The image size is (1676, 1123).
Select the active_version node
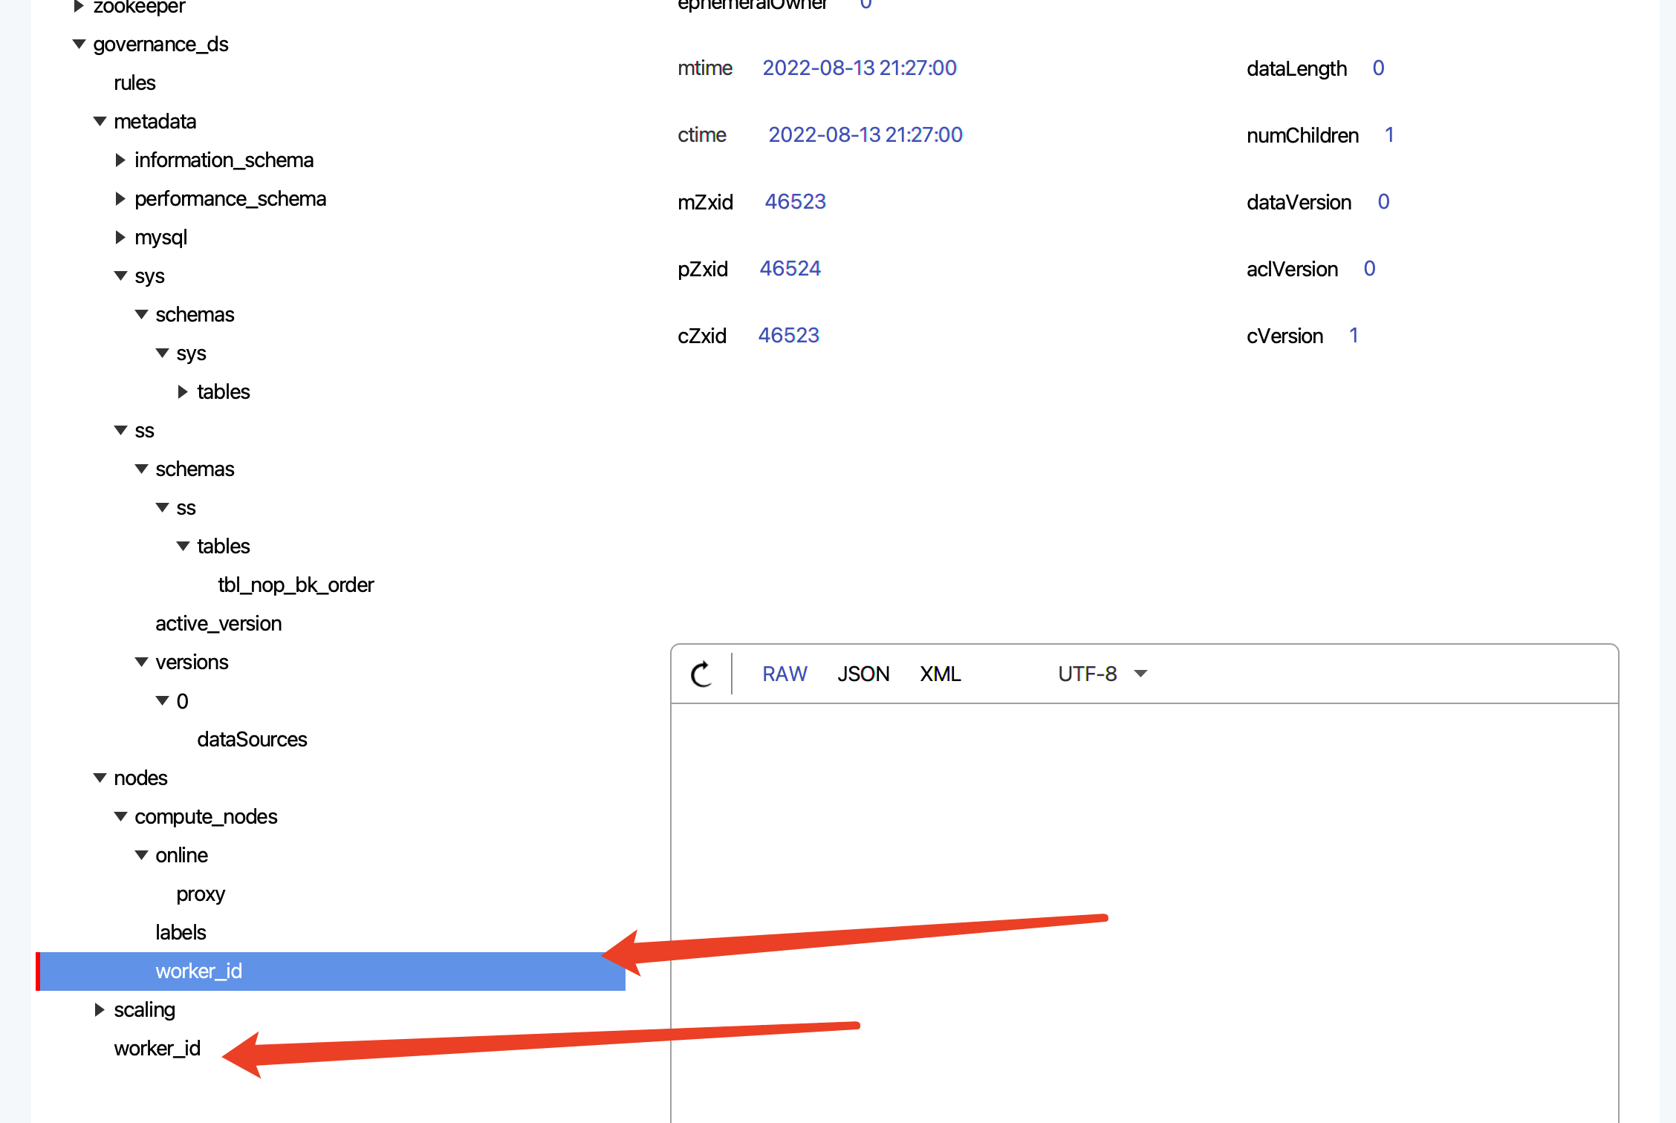tap(218, 623)
